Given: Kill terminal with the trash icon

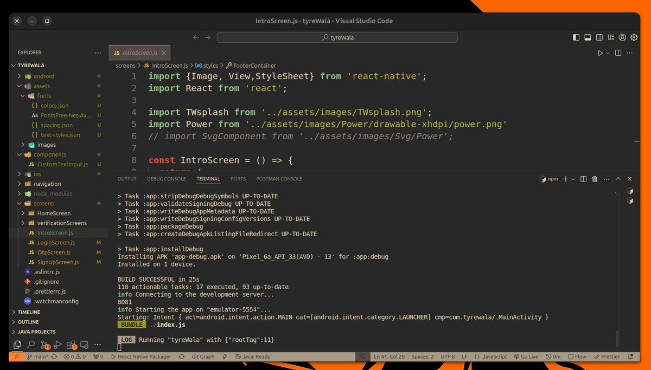Looking at the screenshot, I should tap(595, 179).
